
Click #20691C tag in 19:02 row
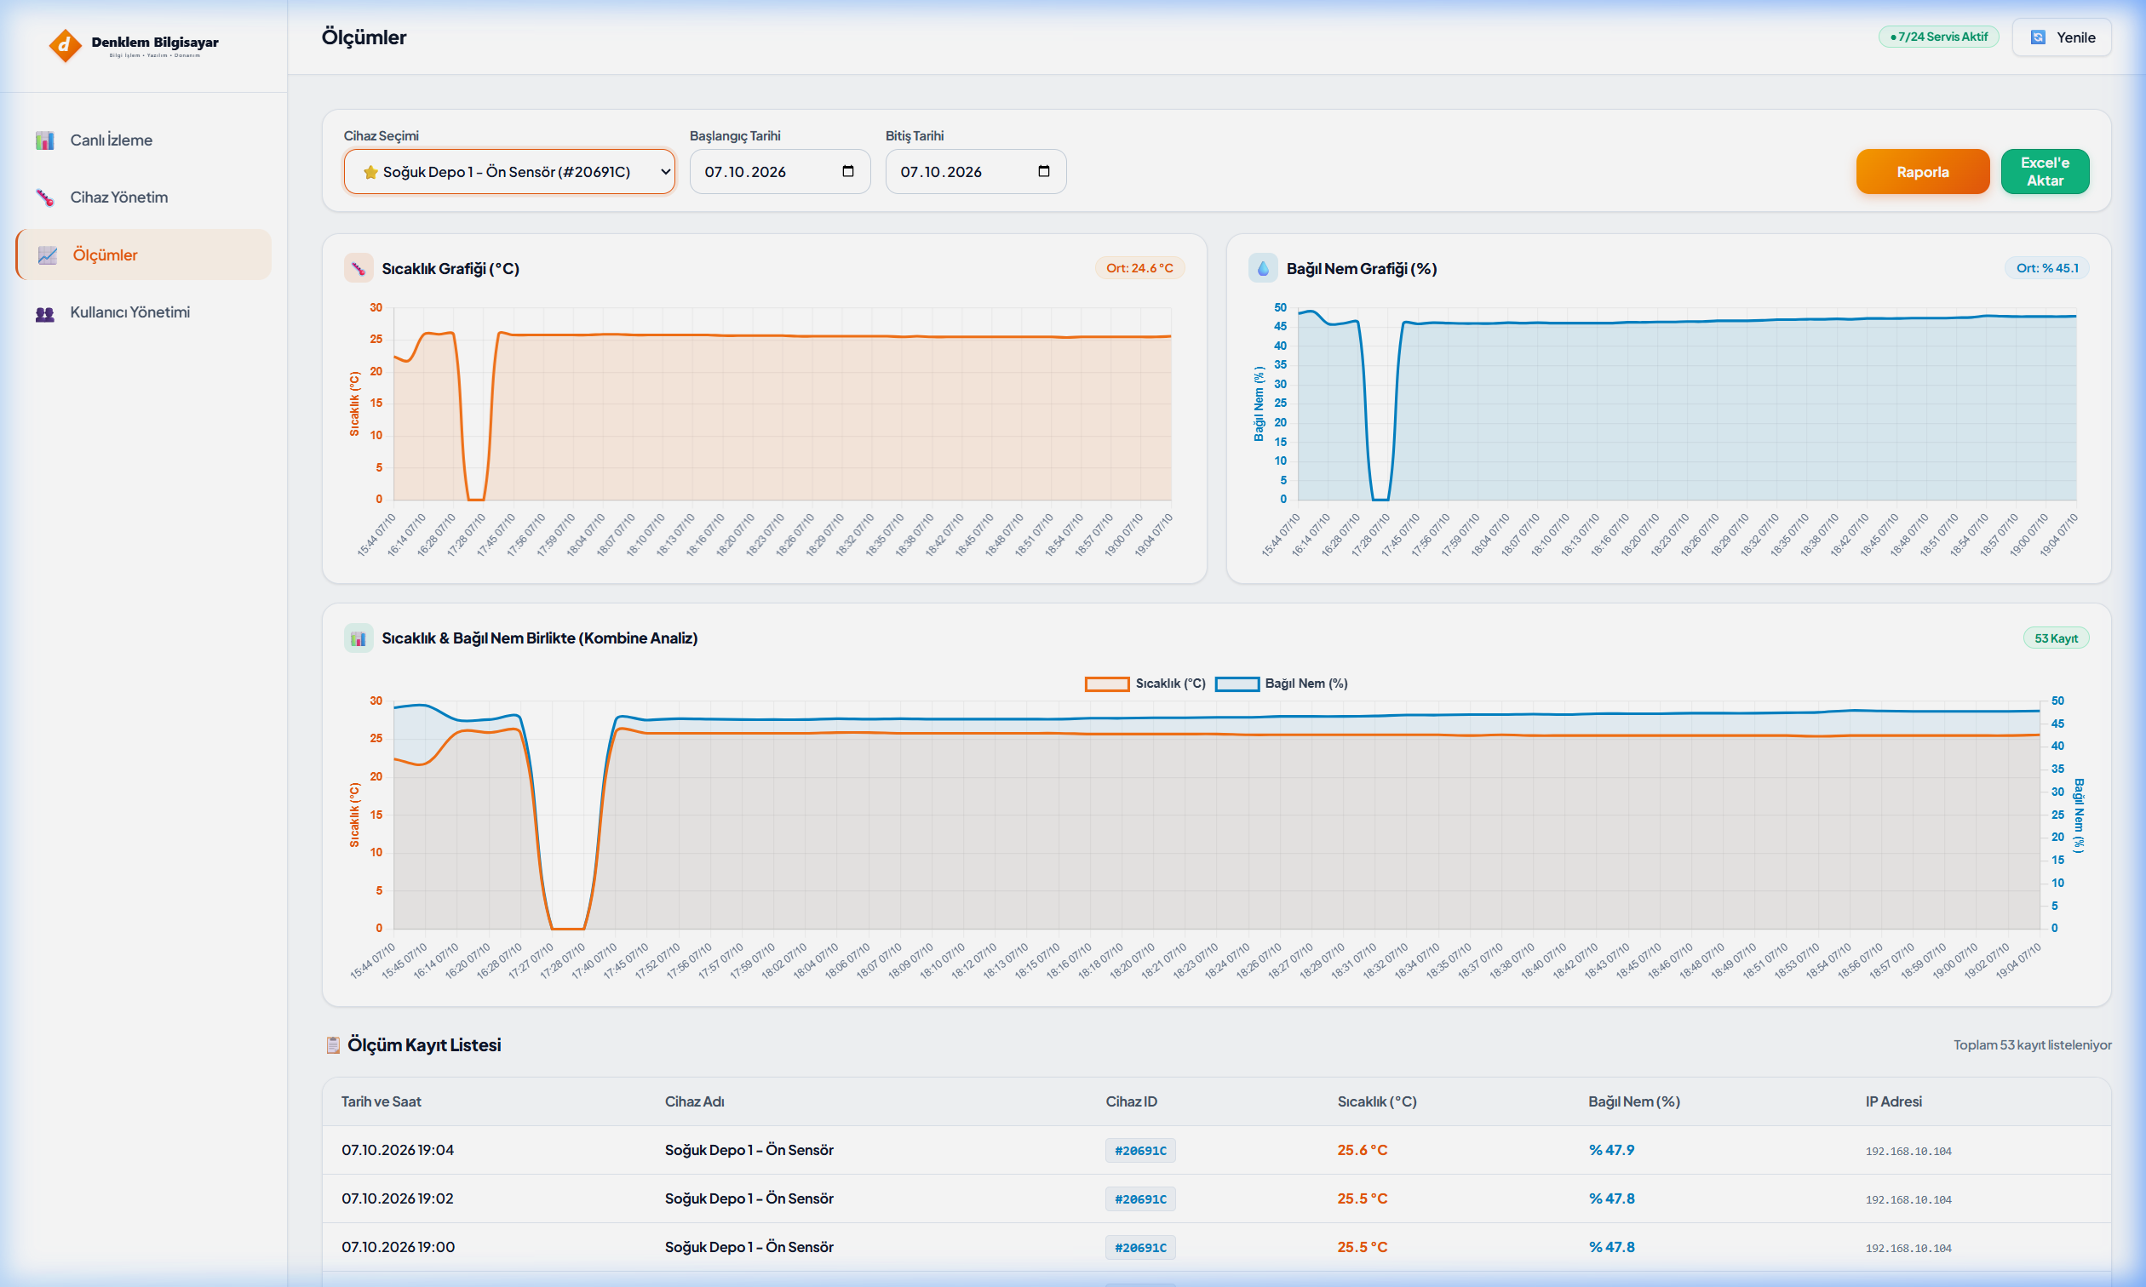(1140, 1199)
